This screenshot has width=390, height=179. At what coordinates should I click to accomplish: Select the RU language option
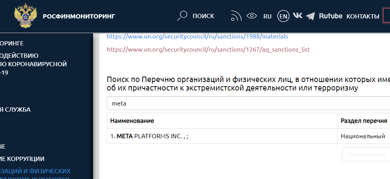point(267,16)
